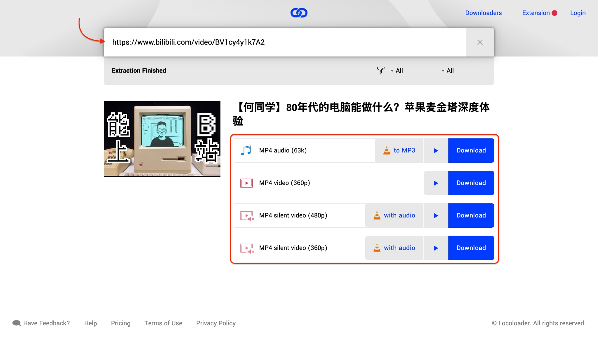
Task: Click the filter funnel icon
Action: pos(380,71)
